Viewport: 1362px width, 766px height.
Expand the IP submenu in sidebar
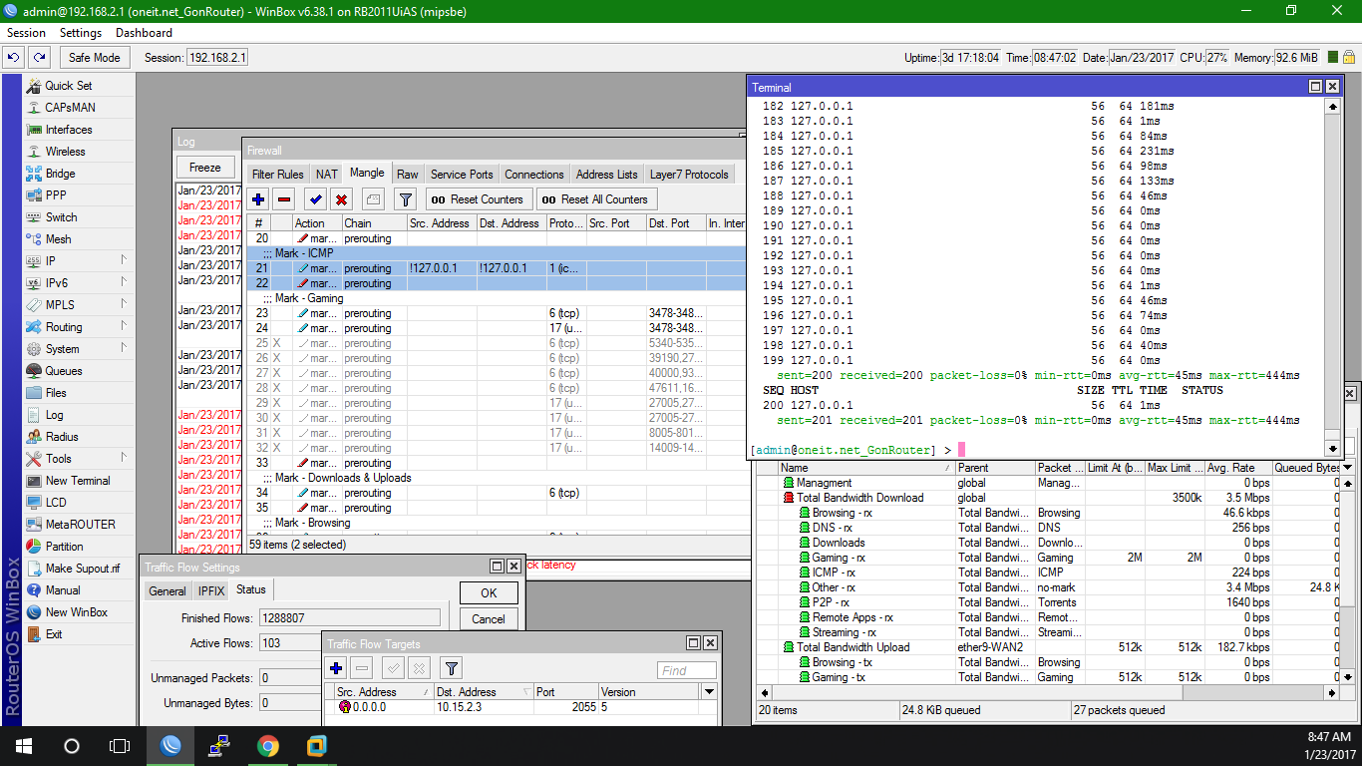pos(124,261)
